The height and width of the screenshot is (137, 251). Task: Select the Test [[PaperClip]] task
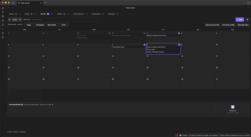(x=128, y=47)
